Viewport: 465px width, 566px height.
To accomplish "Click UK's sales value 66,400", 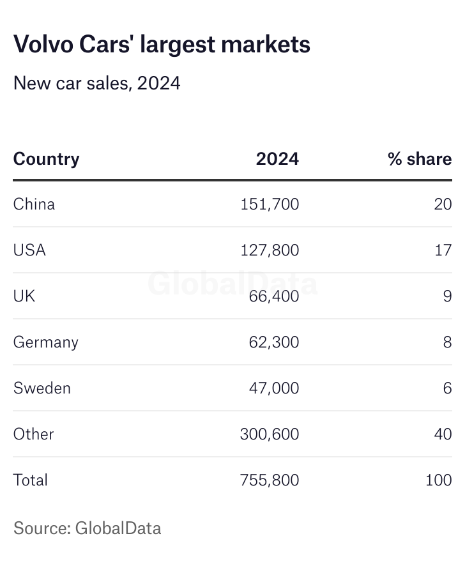I will (274, 296).
